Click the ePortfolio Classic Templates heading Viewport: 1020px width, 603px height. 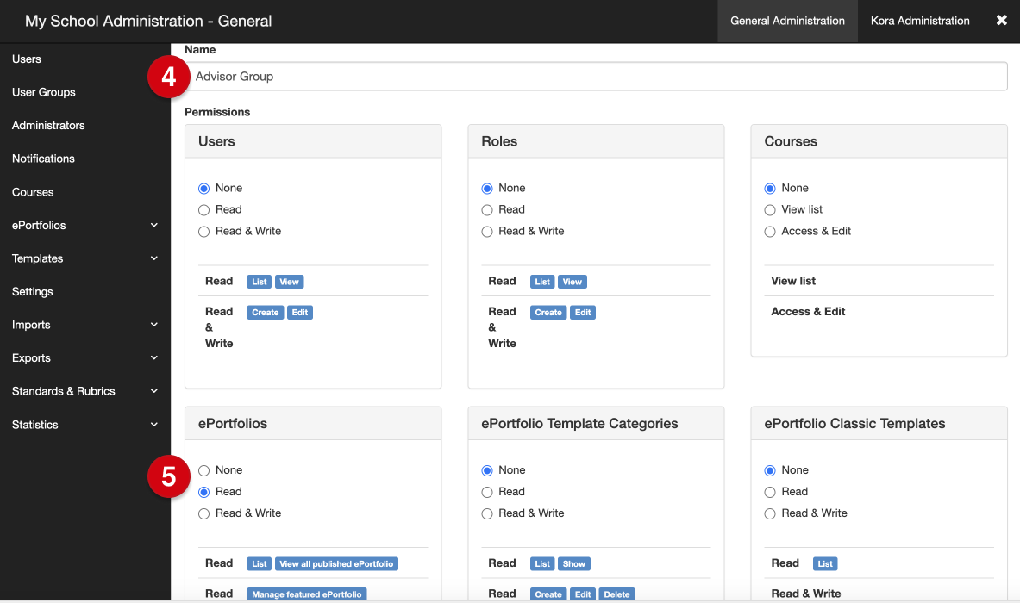click(x=854, y=424)
